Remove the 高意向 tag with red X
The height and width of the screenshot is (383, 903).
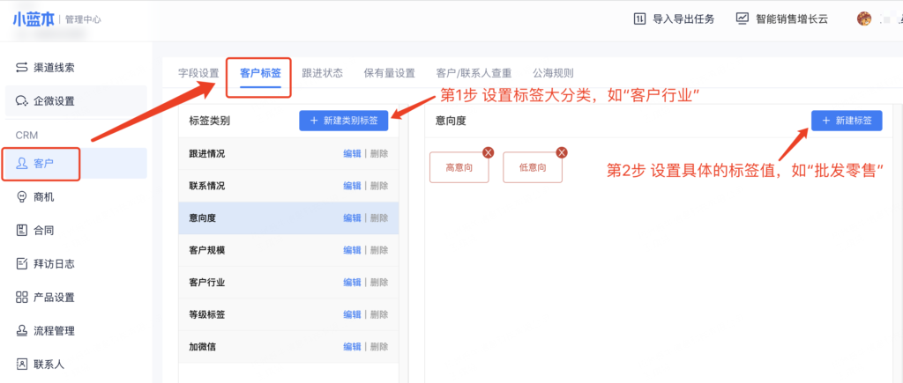488,153
